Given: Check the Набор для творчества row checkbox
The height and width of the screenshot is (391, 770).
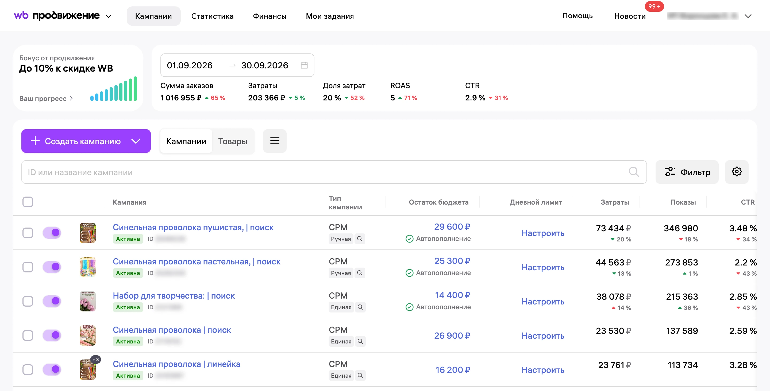Looking at the screenshot, I should click(28, 301).
